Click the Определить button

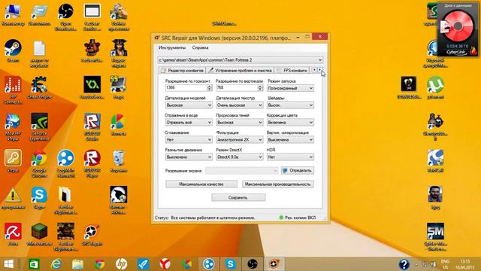click(x=298, y=171)
